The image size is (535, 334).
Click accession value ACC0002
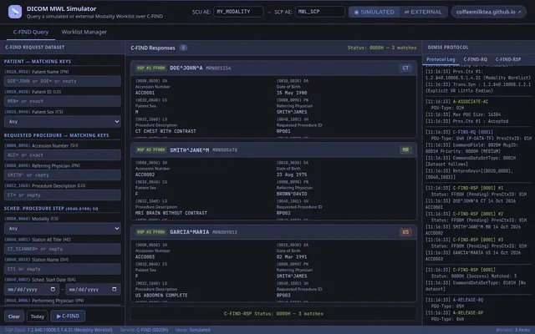coord(145,175)
